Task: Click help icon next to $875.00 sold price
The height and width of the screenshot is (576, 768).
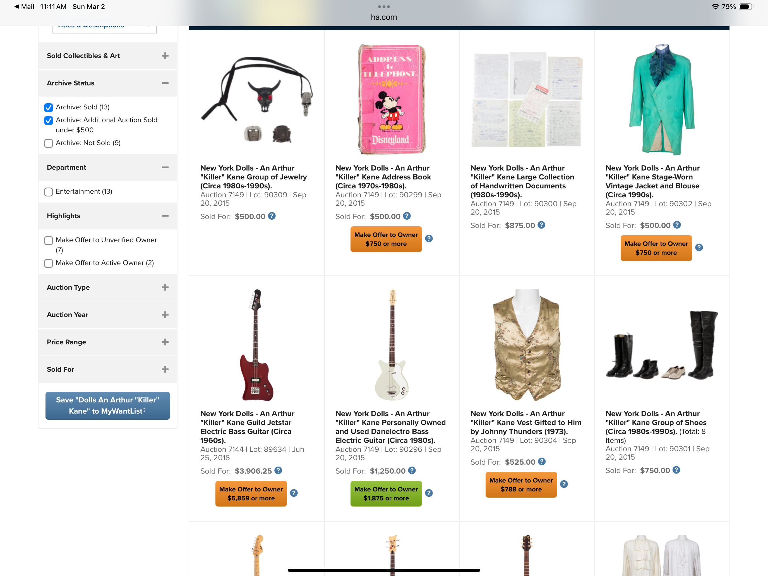Action: tap(541, 225)
